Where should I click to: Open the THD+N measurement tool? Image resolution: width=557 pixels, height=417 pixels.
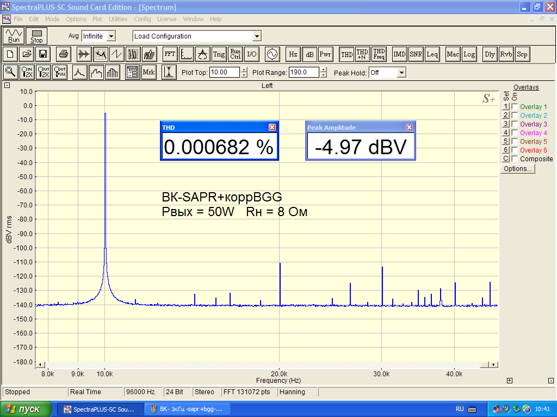pos(362,54)
